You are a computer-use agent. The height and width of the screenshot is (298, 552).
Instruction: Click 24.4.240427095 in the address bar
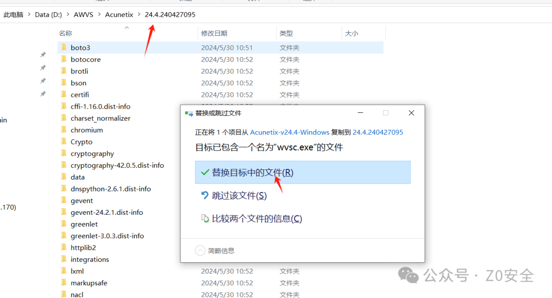(x=170, y=14)
